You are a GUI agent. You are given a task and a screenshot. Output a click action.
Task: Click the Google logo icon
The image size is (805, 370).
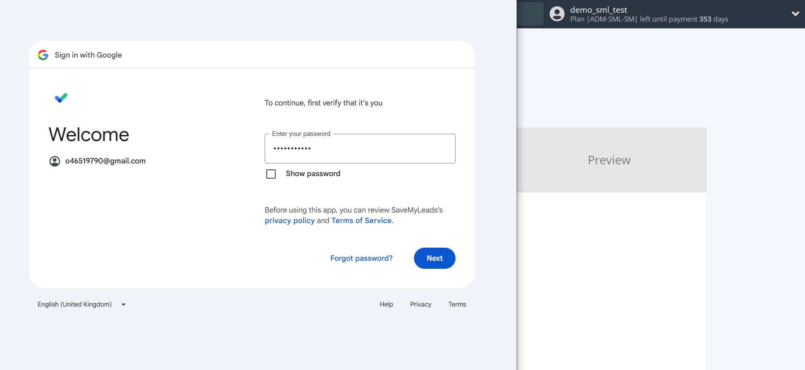[x=43, y=55]
